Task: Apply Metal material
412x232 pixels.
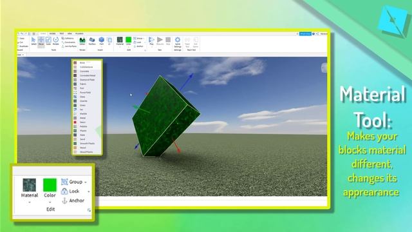Action: click(x=87, y=118)
